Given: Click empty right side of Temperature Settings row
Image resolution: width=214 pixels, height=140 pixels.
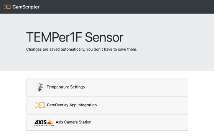Looking at the screenshot, I should [137, 87].
